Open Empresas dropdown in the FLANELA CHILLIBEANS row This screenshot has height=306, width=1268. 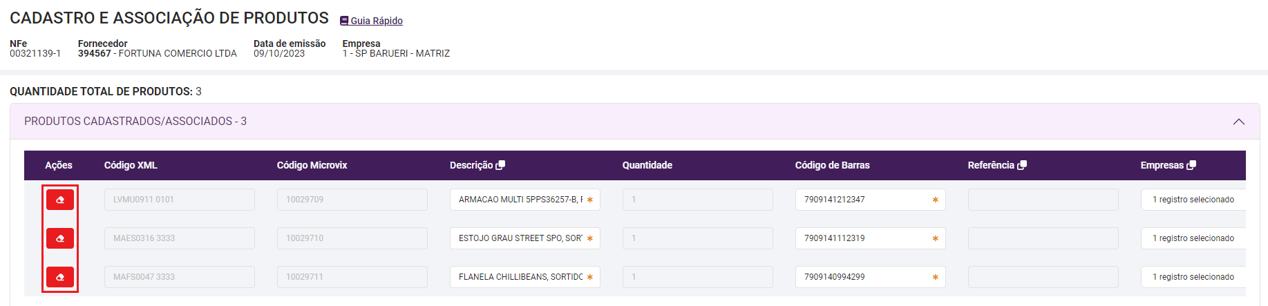coord(1193,277)
